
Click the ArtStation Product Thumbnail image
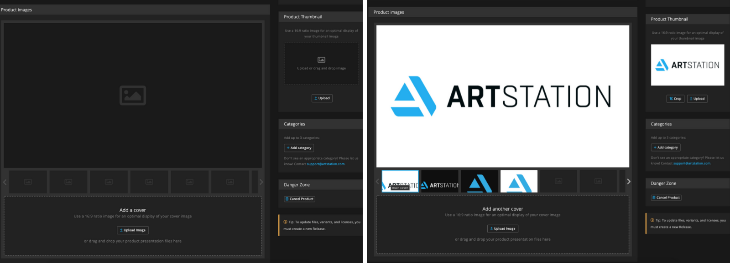coord(688,65)
